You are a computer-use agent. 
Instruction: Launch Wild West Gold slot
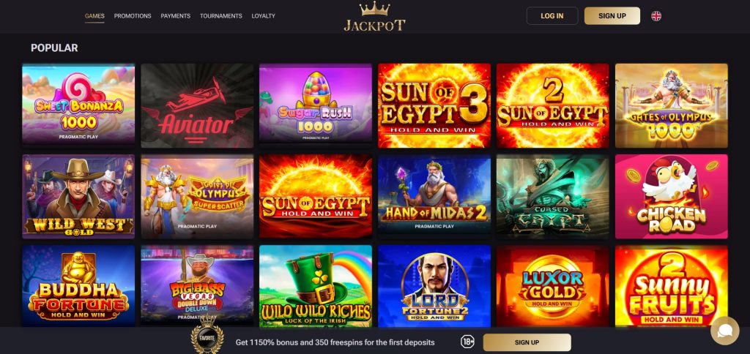pos(78,196)
